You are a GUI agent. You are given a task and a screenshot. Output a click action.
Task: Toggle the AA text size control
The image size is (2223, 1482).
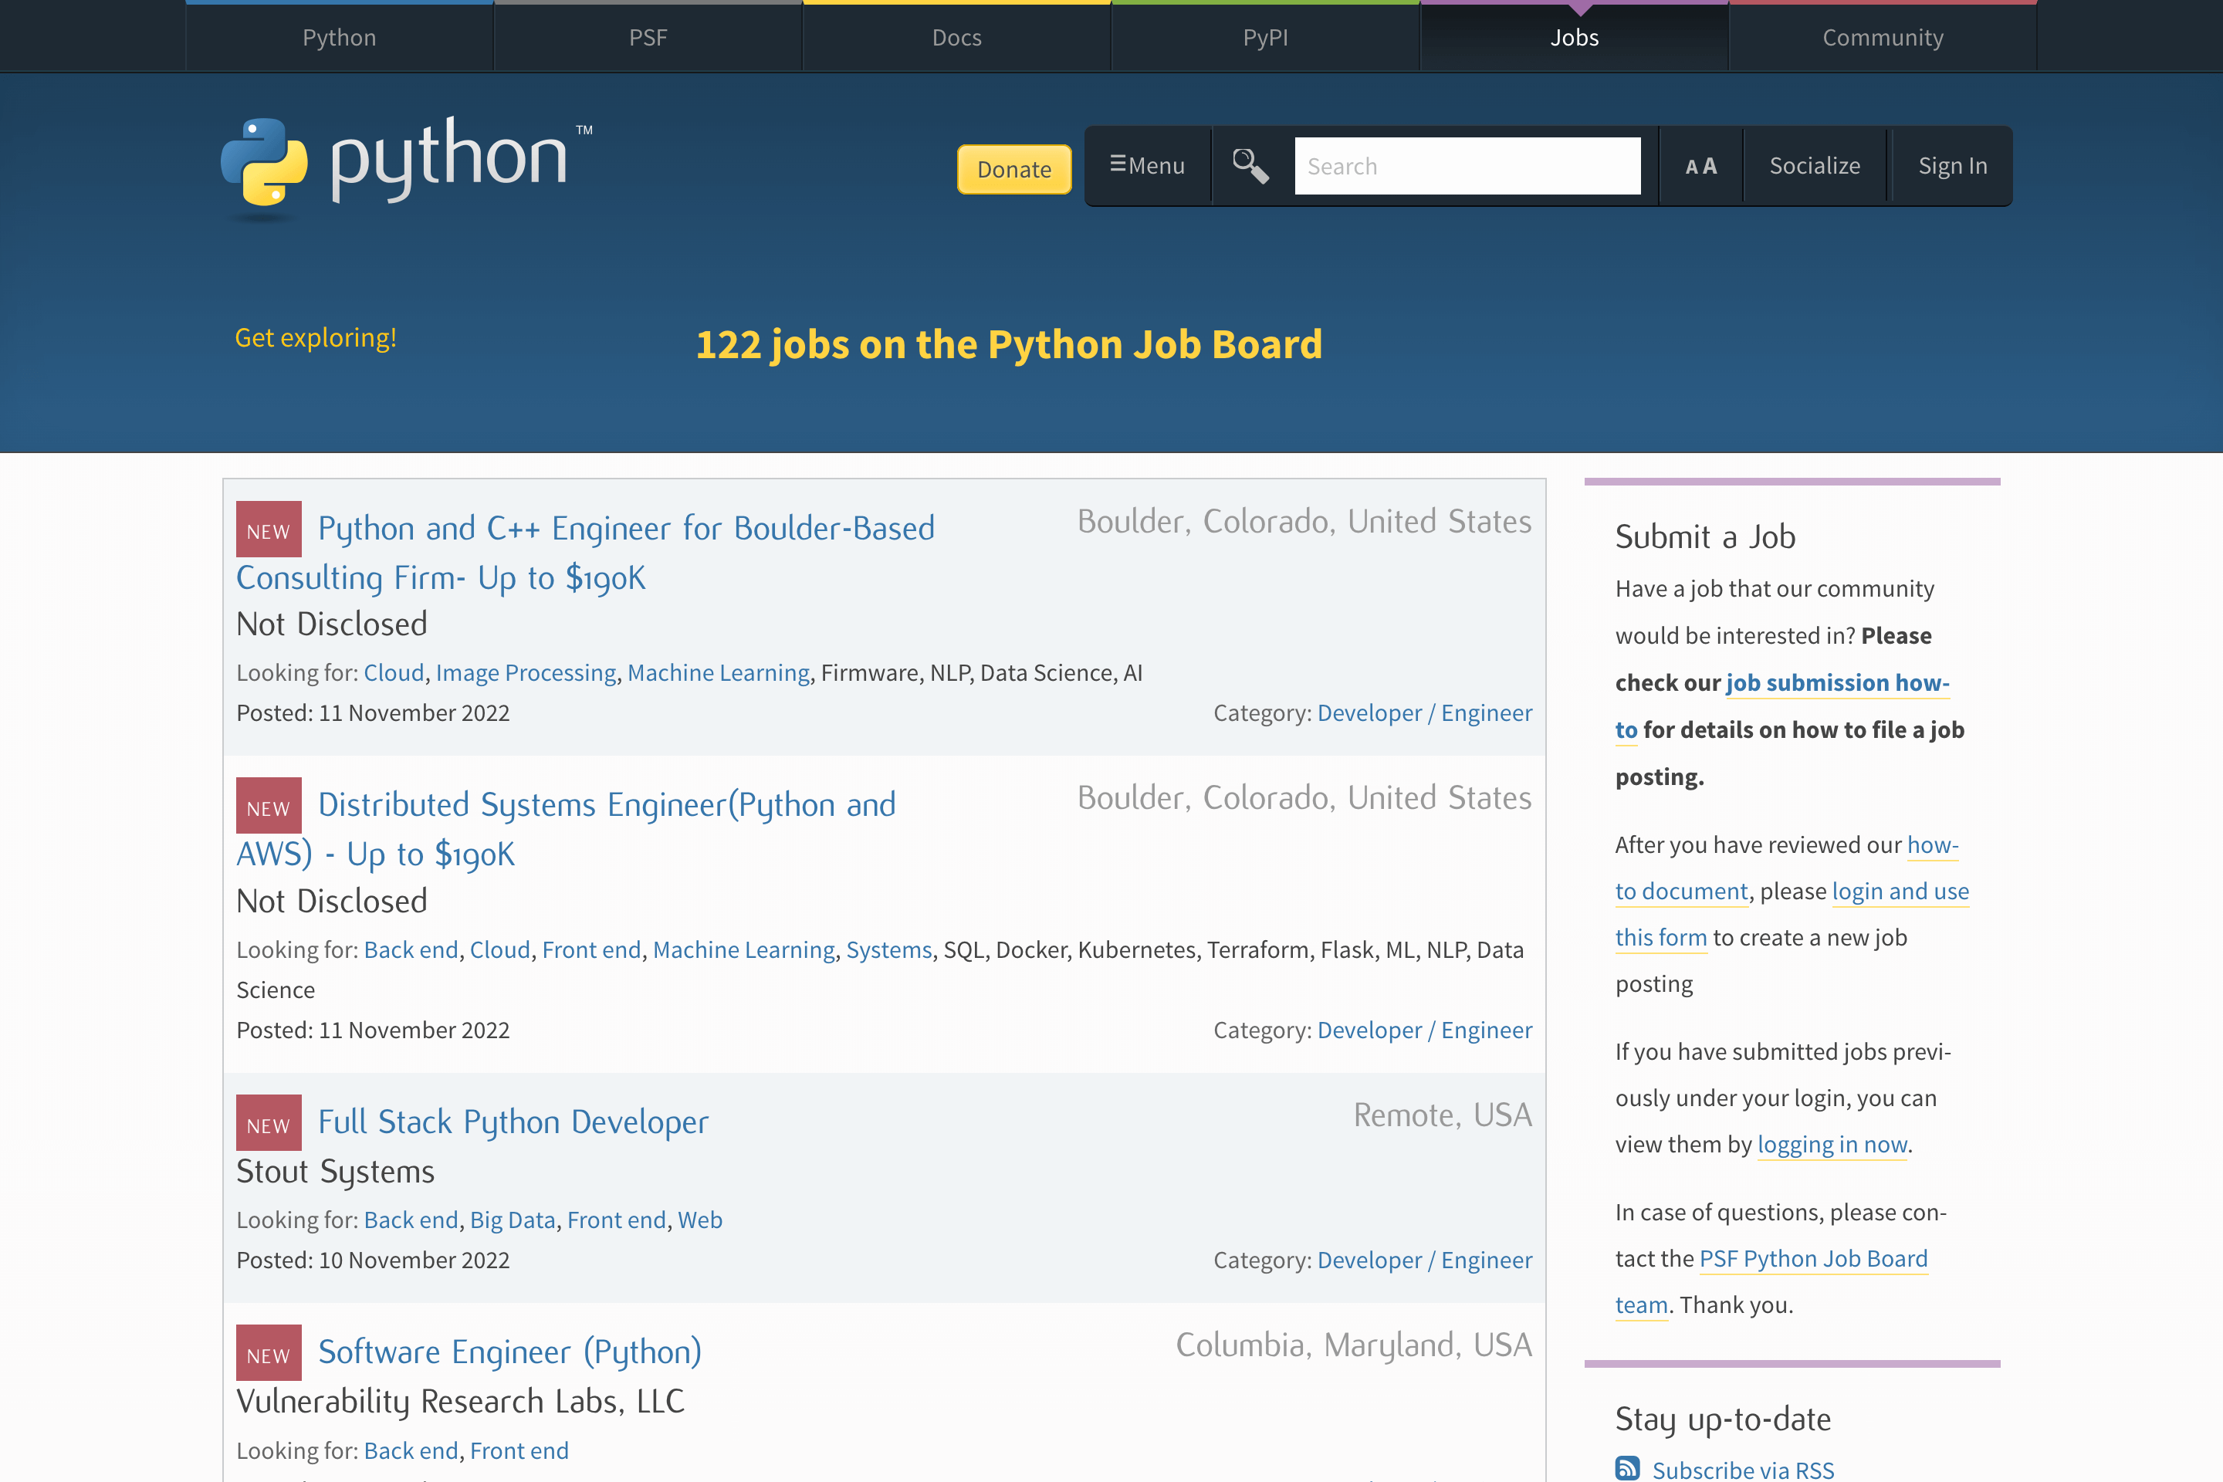tap(1700, 167)
